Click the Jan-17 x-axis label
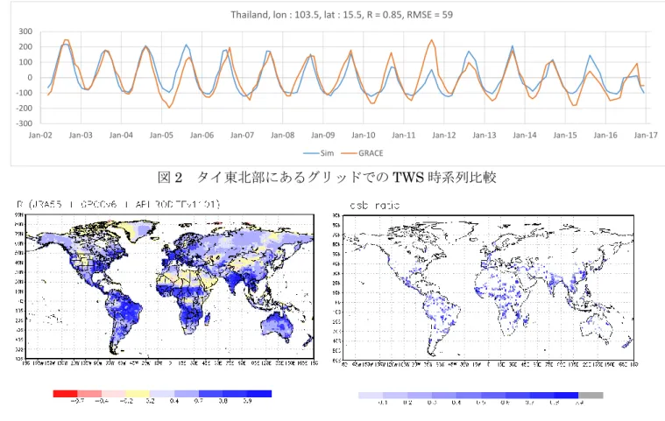 click(646, 135)
